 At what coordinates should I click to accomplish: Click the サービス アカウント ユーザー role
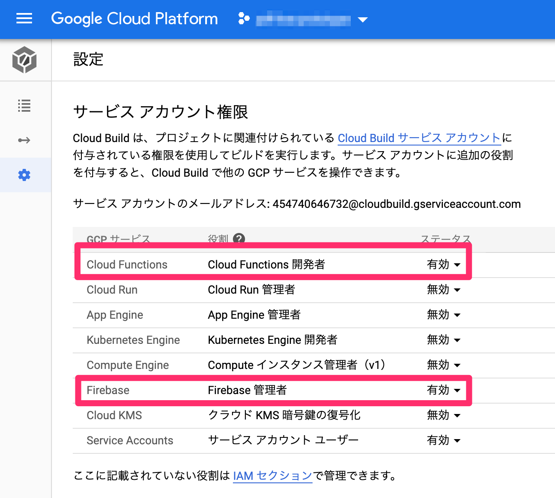[283, 440]
